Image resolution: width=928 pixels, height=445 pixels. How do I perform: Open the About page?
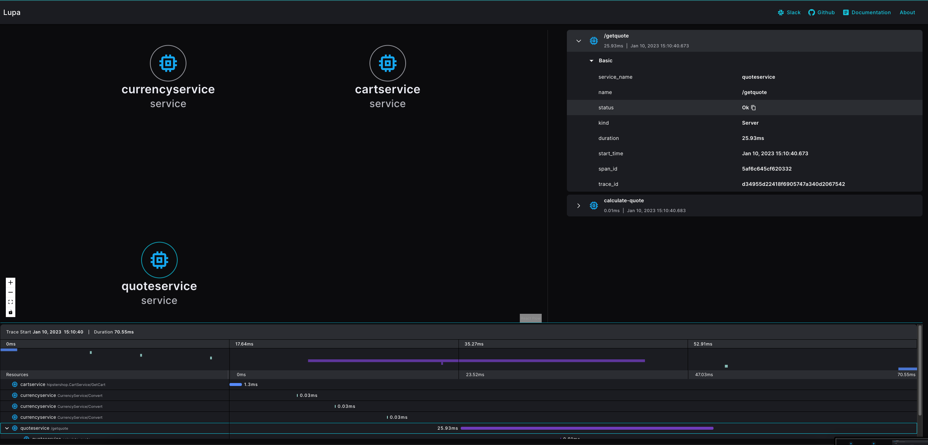pyautogui.click(x=907, y=12)
